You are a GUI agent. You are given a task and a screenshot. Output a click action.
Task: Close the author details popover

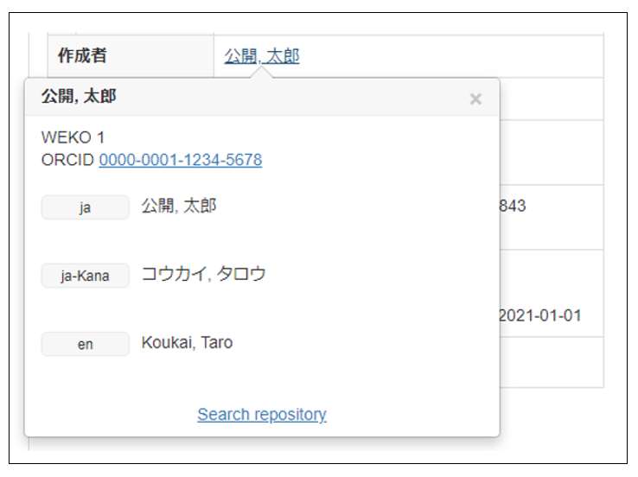pos(475,99)
